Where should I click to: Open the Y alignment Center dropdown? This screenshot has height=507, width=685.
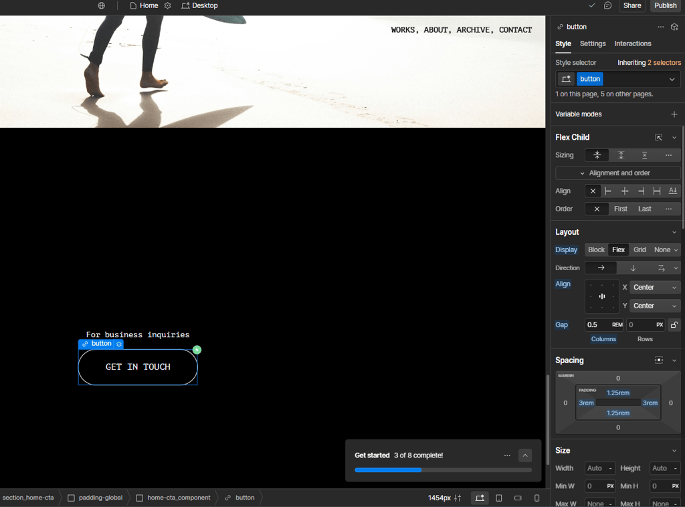(x=655, y=306)
